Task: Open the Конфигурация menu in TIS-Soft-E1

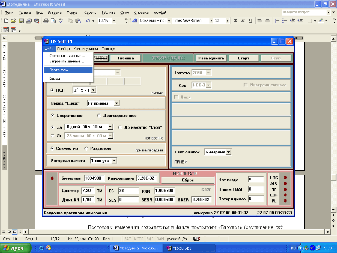Action: [x=86, y=49]
